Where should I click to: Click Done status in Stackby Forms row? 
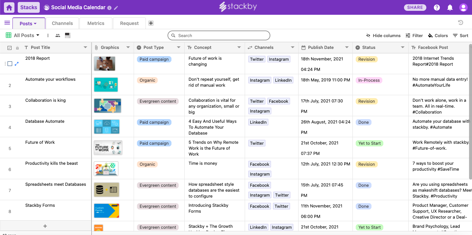(x=364, y=206)
